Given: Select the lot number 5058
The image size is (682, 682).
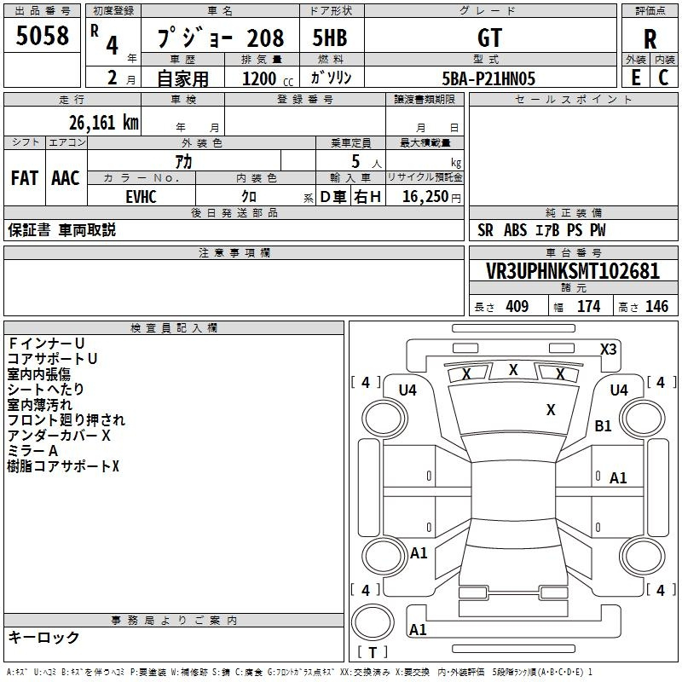Looking at the screenshot, I should click(43, 37).
